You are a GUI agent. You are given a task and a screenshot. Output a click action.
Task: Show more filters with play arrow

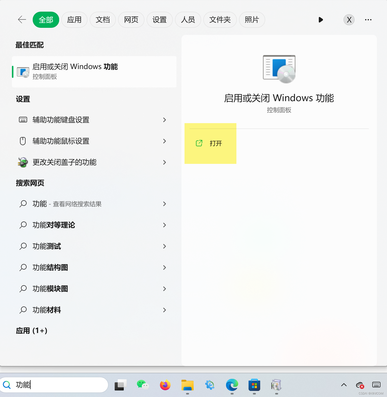tap(321, 20)
